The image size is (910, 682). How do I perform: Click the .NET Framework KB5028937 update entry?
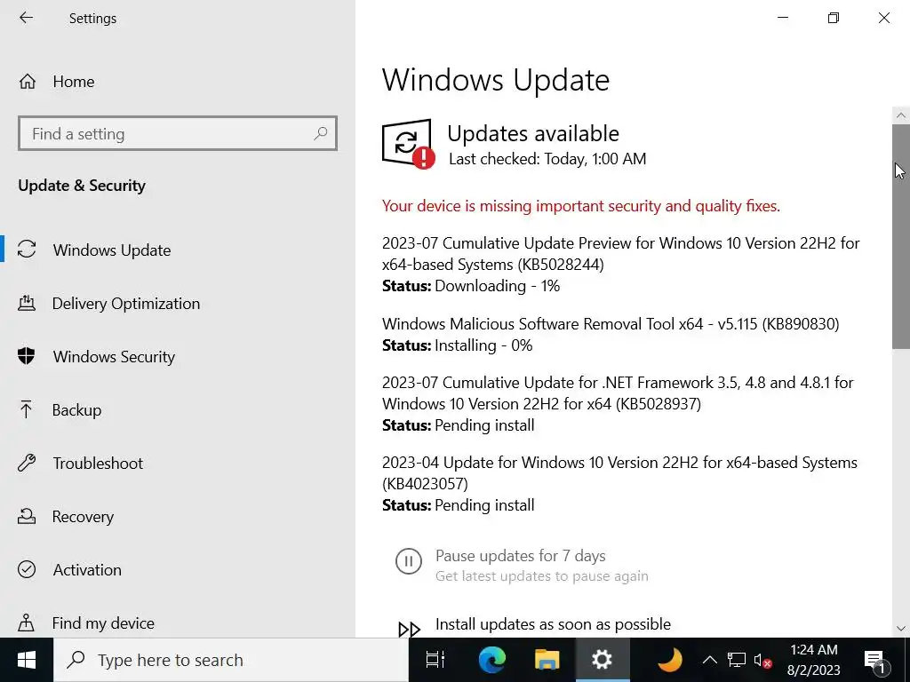(x=618, y=393)
